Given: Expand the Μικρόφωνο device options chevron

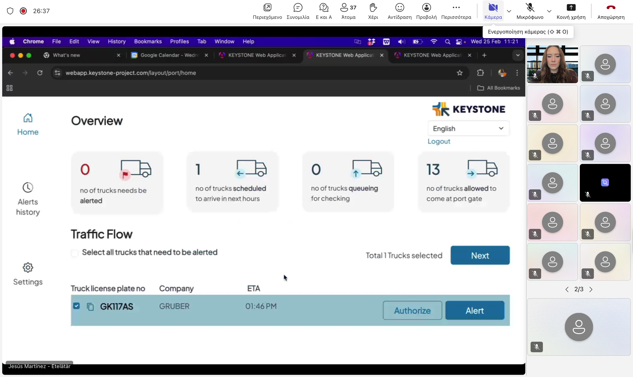Looking at the screenshot, I should click(x=549, y=11).
